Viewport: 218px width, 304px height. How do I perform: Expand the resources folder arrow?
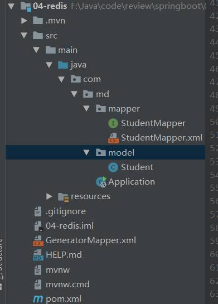(49, 196)
